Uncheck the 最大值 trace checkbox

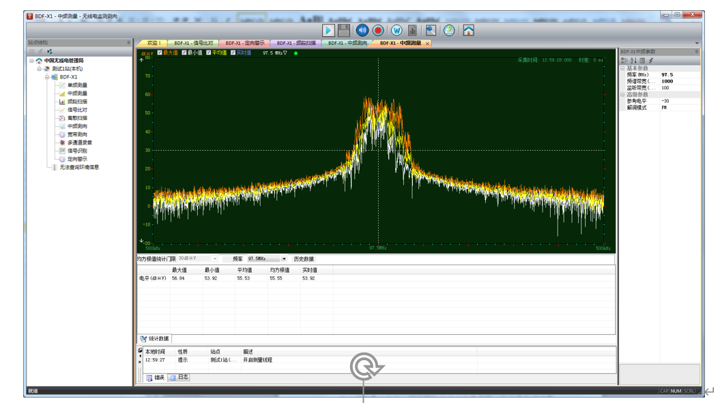160,53
